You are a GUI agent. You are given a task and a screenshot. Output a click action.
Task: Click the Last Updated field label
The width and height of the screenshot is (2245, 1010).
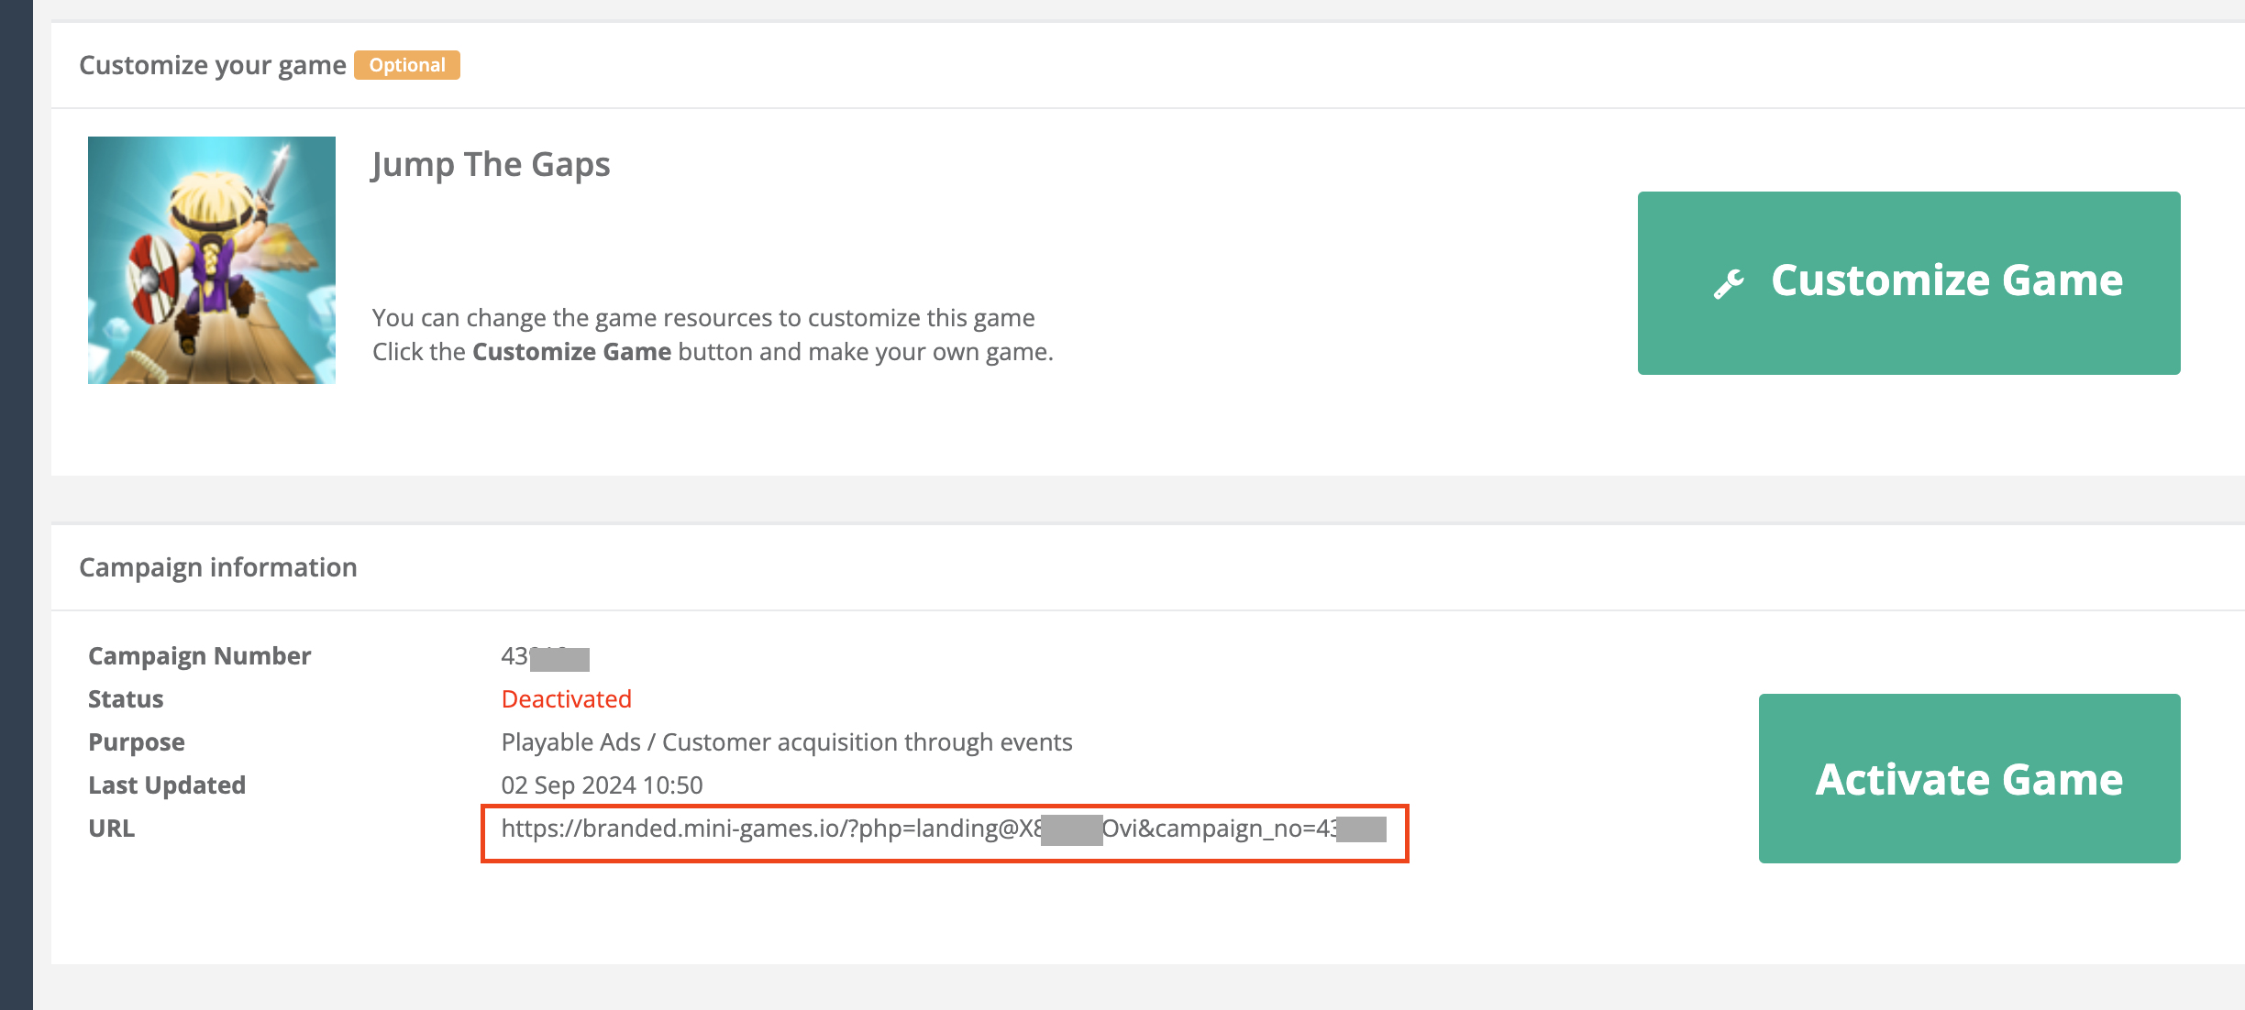point(167,785)
